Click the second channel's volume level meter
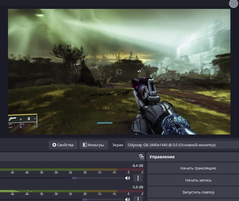 pyautogui.click(x=71, y=191)
